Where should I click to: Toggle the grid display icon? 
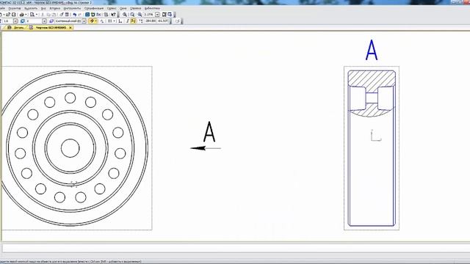[109, 21]
